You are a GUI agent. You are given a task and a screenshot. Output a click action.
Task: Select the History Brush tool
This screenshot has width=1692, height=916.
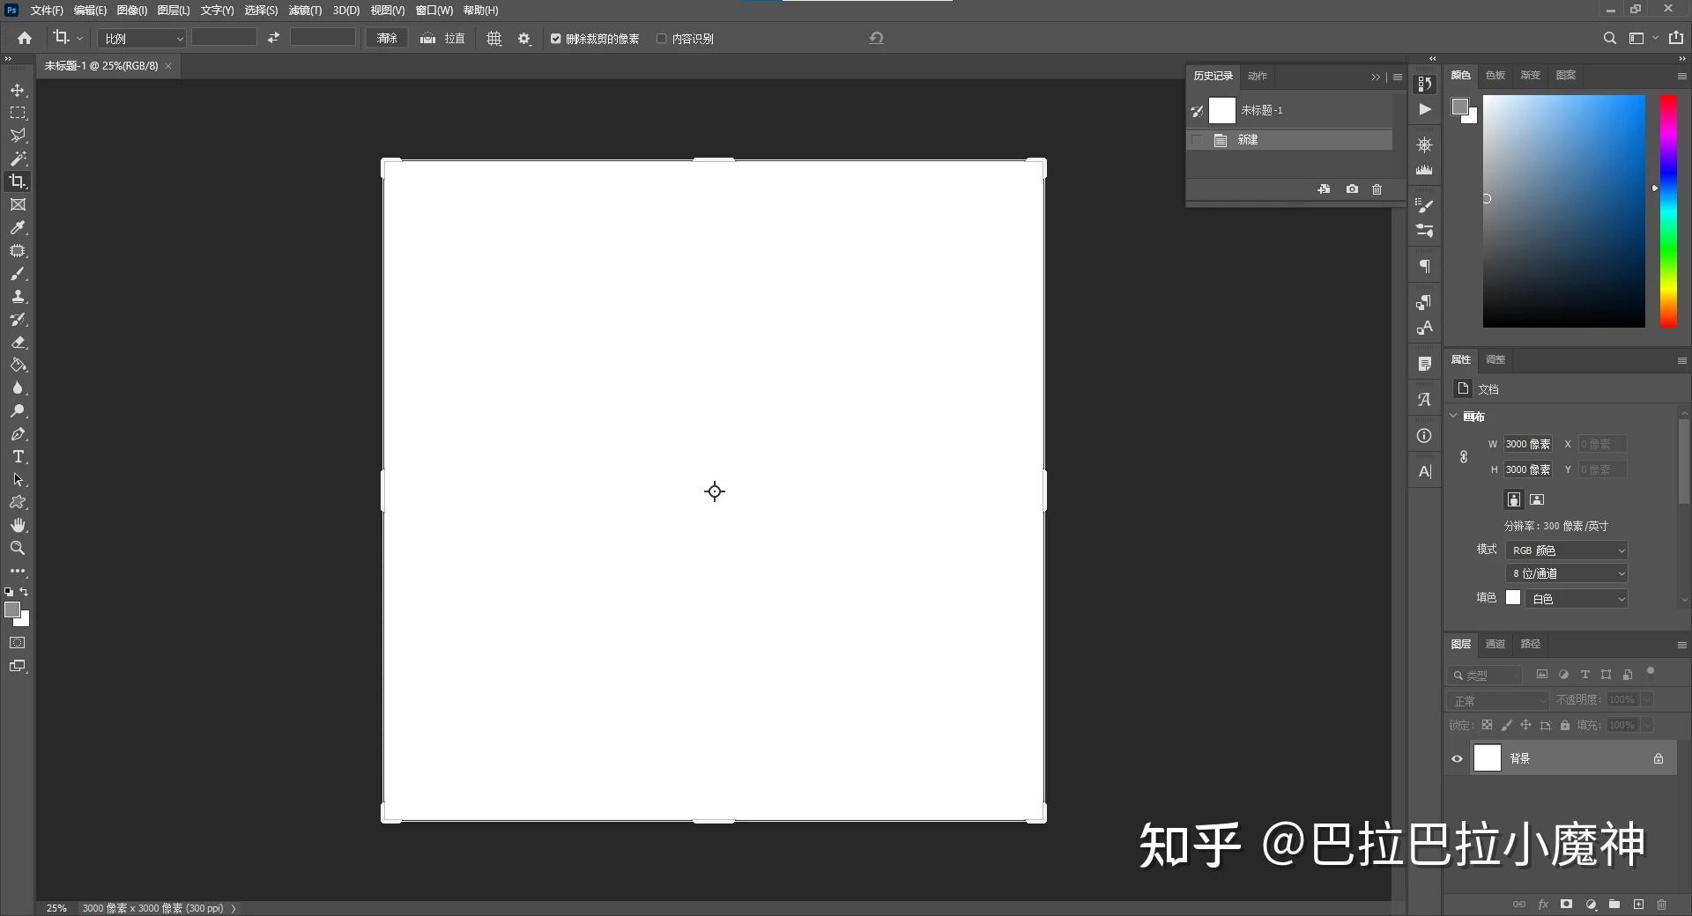click(18, 320)
